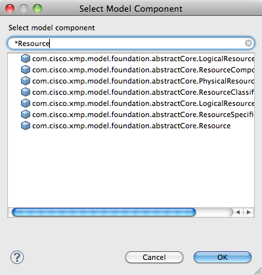Choose the abstractCore.PhysicalResourc list entry
Image resolution: width=262 pixels, height=275 pixels.
coord(138,81)
